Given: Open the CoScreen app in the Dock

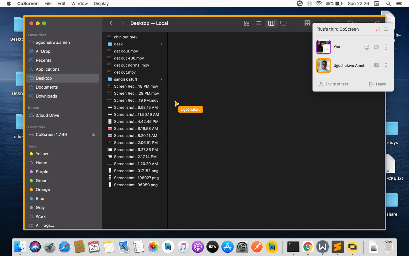Looking at the screenshot, I should pyautogui.click(x=352, y=247).
